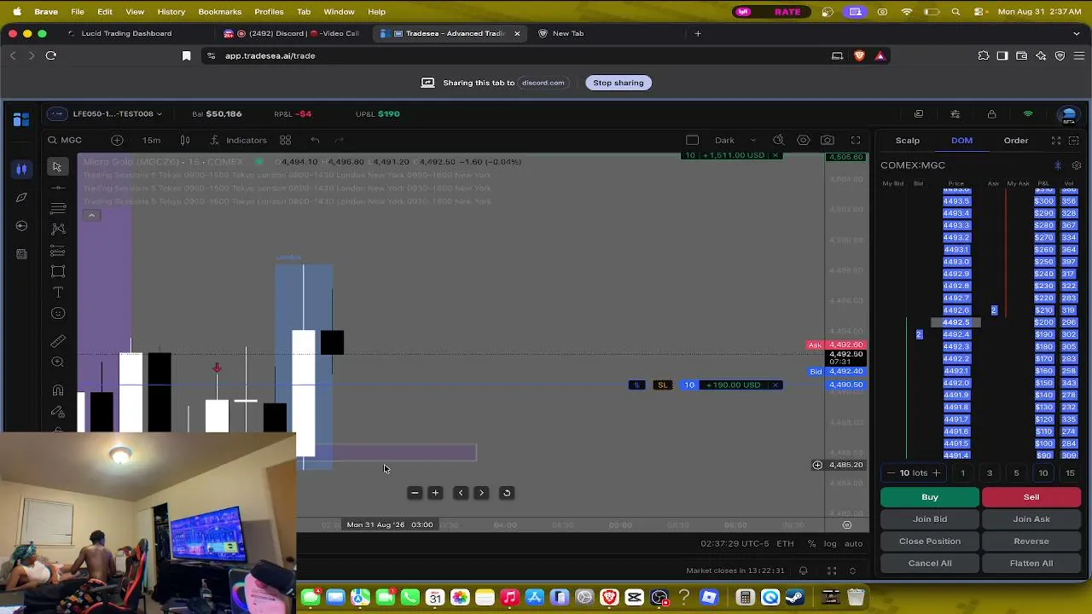The image size is (1092, 614).
Task: Select the horizontal lines drawing tool
Action: tap(58, 208)
